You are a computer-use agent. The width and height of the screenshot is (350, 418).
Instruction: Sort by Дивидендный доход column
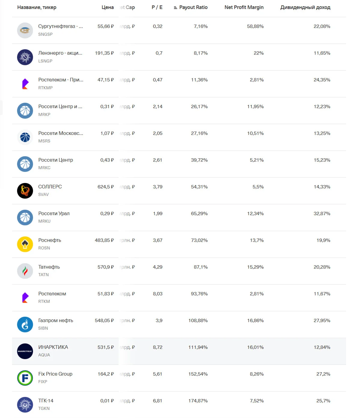305,7
